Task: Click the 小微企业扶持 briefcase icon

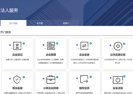Action: [51, 79]
